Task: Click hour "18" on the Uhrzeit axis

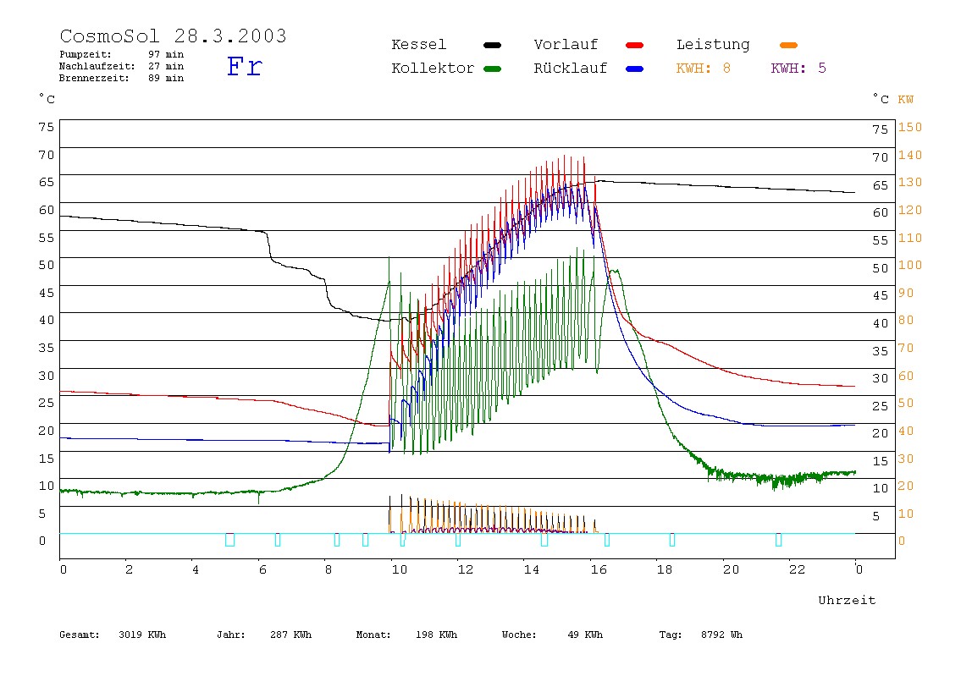Action: pos(665,569)
